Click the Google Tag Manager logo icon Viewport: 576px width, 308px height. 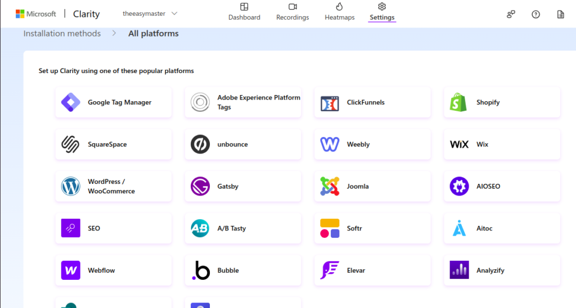tap(70, 102)
